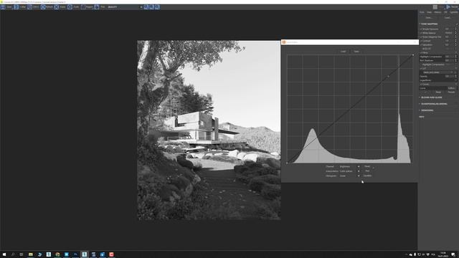Click Save button in Curve Editor window

click(x=356, y=52)
